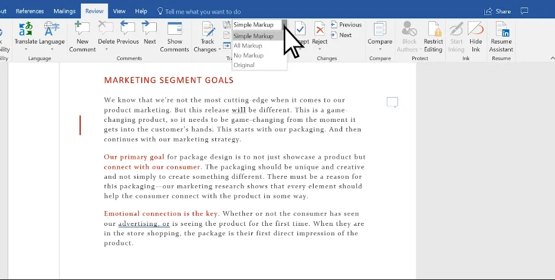The height and width of the screenshot is (280, 555).
Task: Click the underlined word 'will'
Action: [x=238, y=110]
